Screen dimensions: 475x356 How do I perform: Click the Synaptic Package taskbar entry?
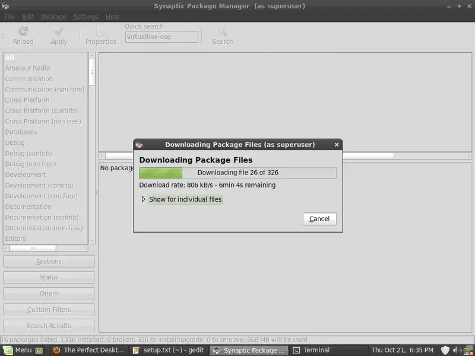tap(249, 350)
